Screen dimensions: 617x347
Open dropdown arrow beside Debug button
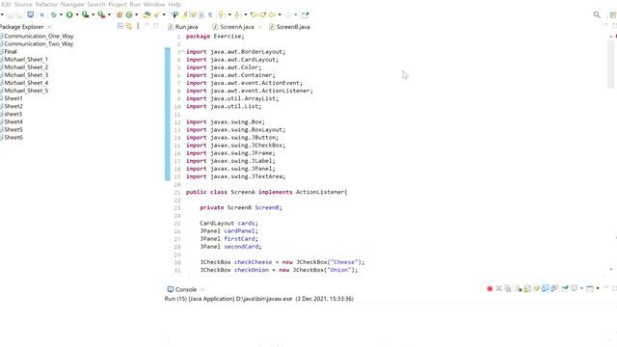[x=61, y=14]
